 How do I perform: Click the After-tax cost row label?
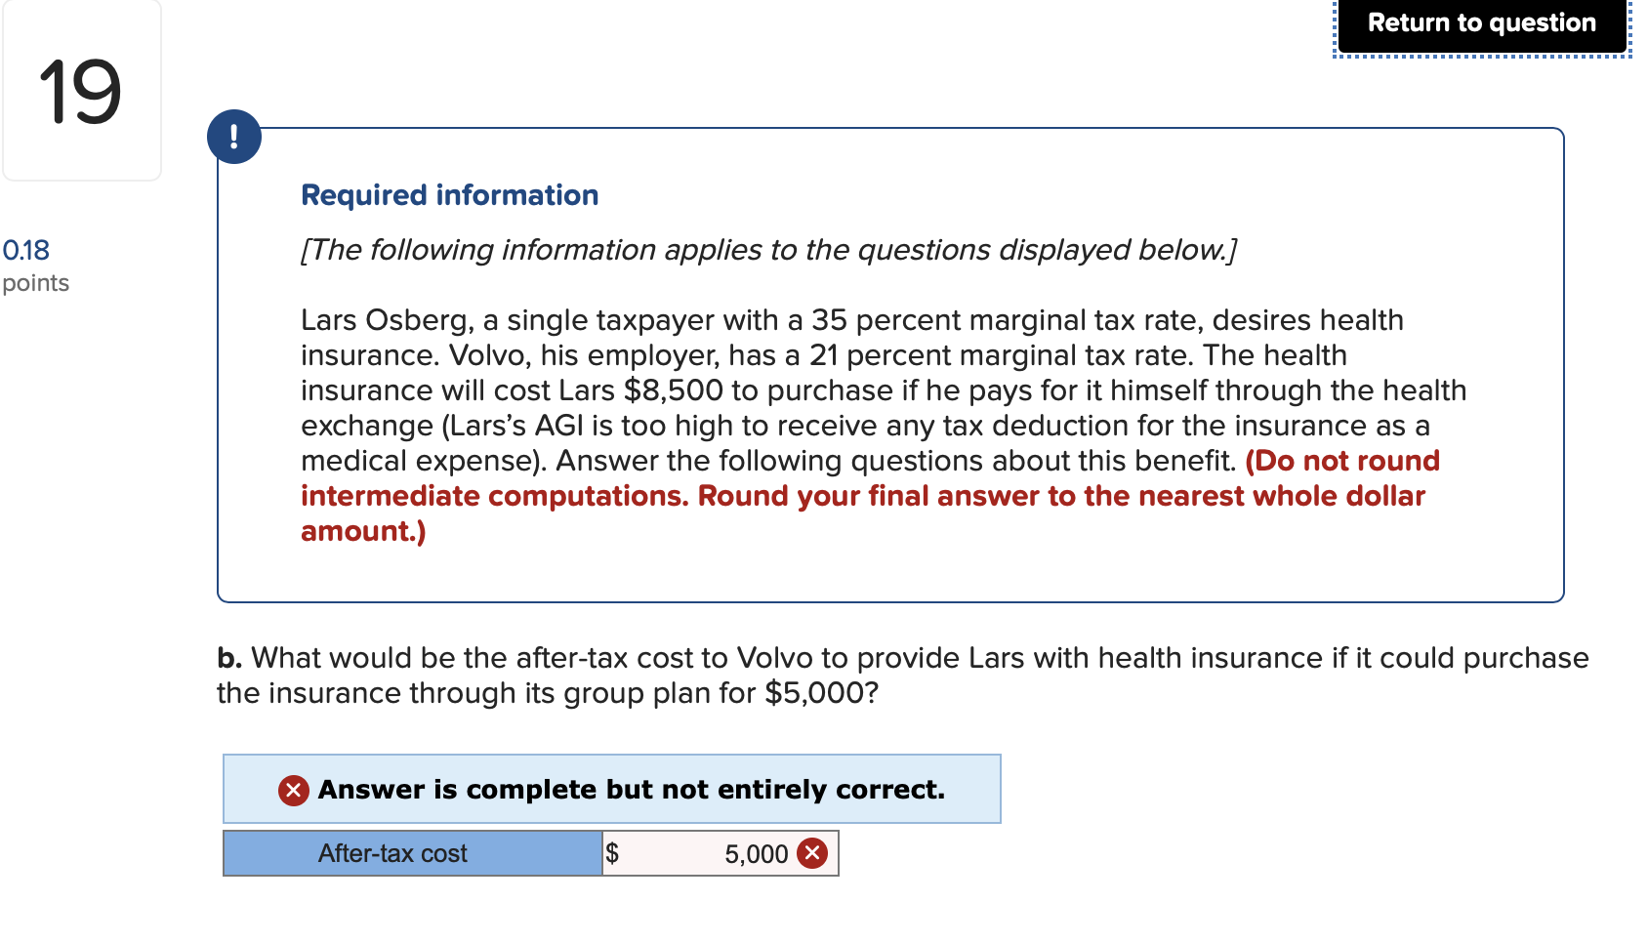(x=393, y=853)
